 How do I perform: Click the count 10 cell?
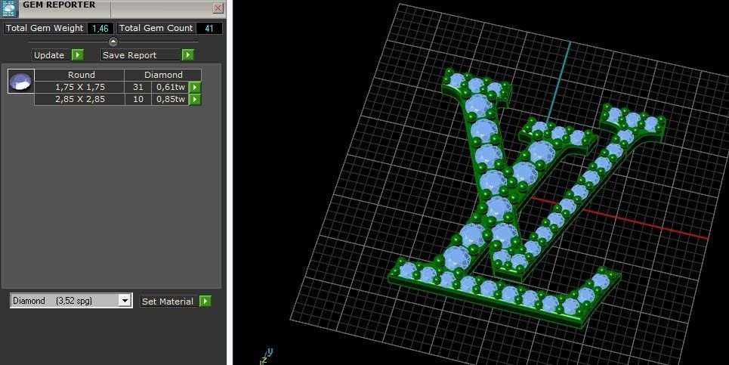click(x=138, y=99)
